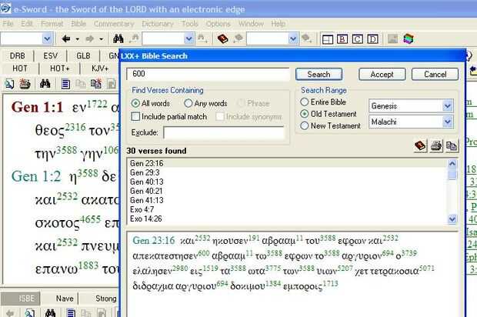This screenshot has height=317, width=477.
Task: Show Commentary window with C icon
Action: [x=358, y=39]
